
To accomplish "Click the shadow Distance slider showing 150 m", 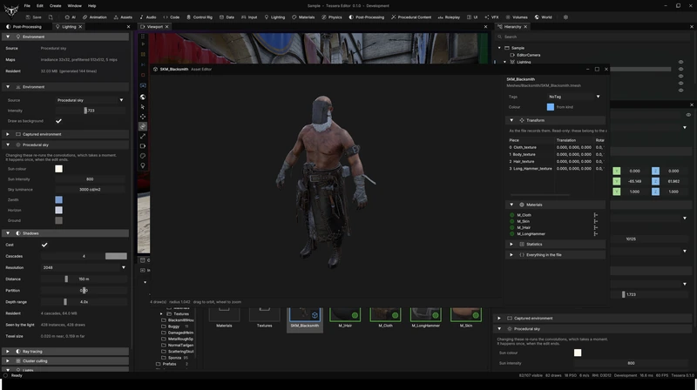I will click(84, 279).
